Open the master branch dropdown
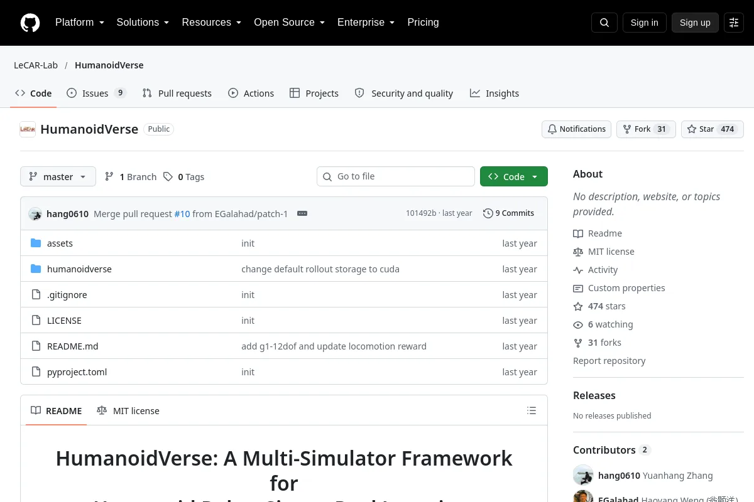 (x=58, y=177)
